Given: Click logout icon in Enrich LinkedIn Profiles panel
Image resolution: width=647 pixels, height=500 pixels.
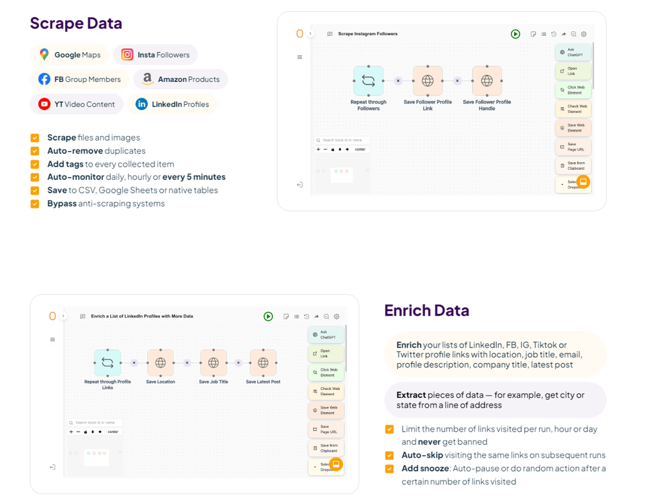Looking at the screenshot, I should point(53,467).
